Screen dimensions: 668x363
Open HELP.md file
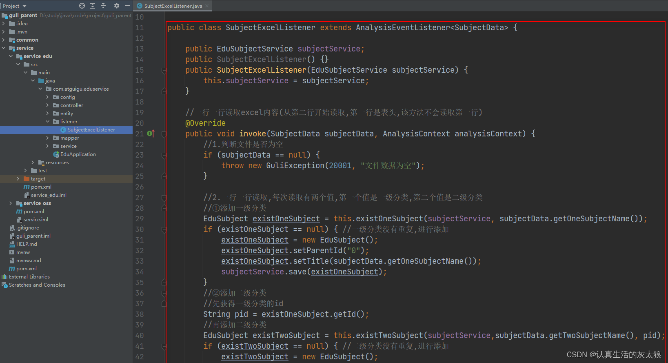(x=27, y=244)
